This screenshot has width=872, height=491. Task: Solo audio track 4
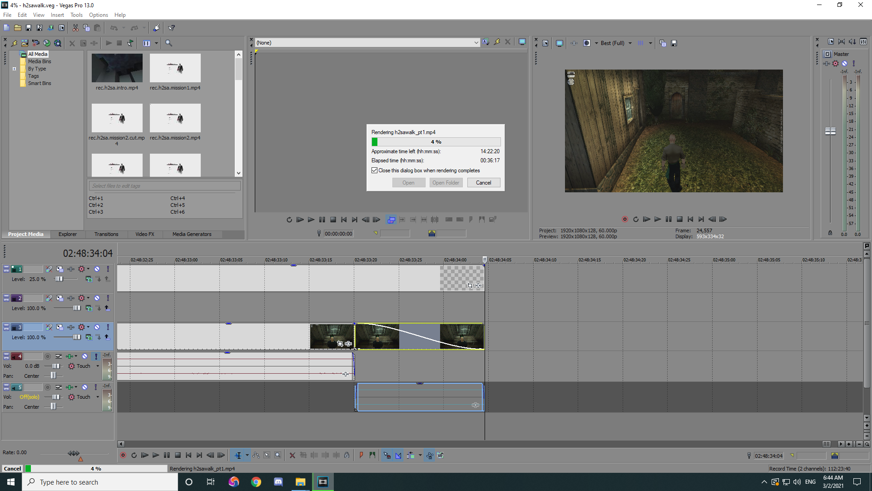[x=96, y=356]
